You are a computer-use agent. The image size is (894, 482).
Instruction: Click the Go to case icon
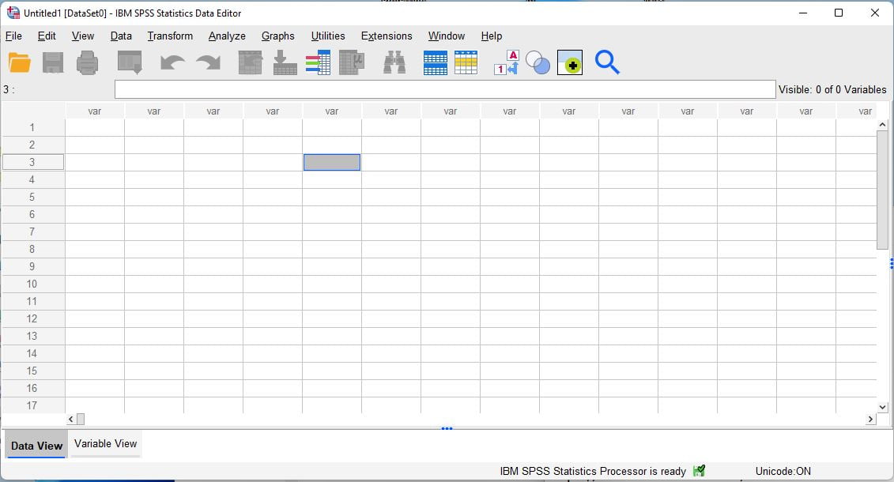pyautogui.click(x=251, y=62)
